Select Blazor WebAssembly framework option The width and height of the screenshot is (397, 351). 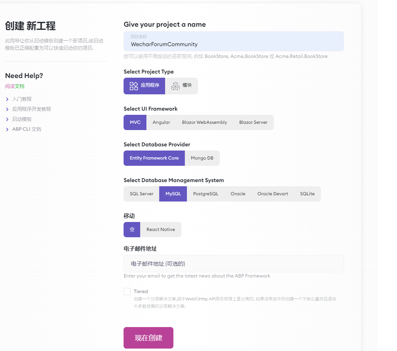pyautogui.click(x=204, y=122)
